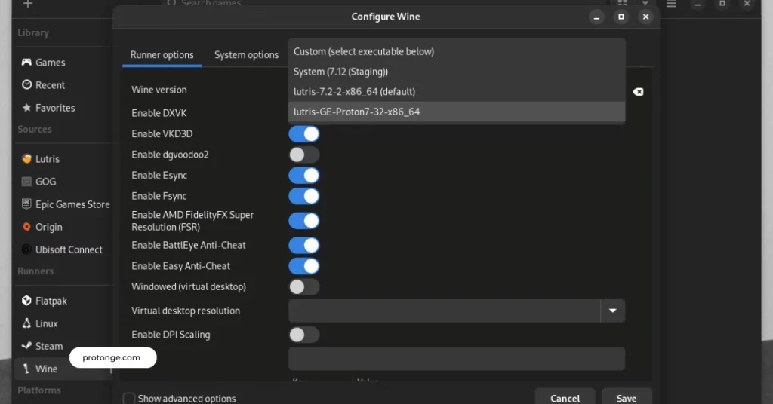The image size is (773, 404).
Task: Open Favorites star icon in sidebar
Action: pyautogui.click(x=27, y=108)
